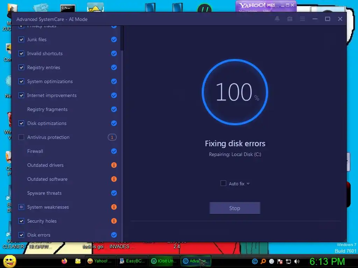This screenshot has width=358, height=268.
Task: Open the volume speaker tray icon
Action: point(297,261)
